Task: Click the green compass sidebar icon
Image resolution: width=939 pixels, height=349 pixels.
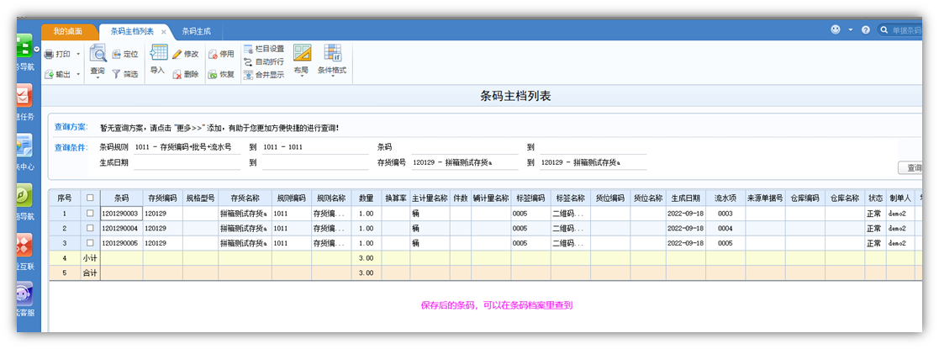Action: coord(24,196)
